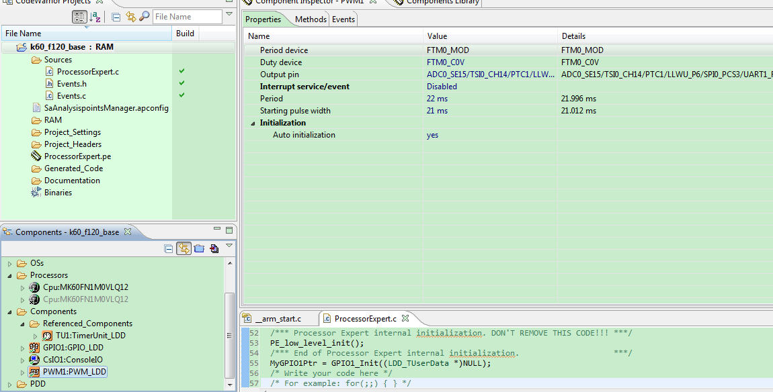Click the CsIO1:ConsoleIO monitor icon

(x=34, y=360)
